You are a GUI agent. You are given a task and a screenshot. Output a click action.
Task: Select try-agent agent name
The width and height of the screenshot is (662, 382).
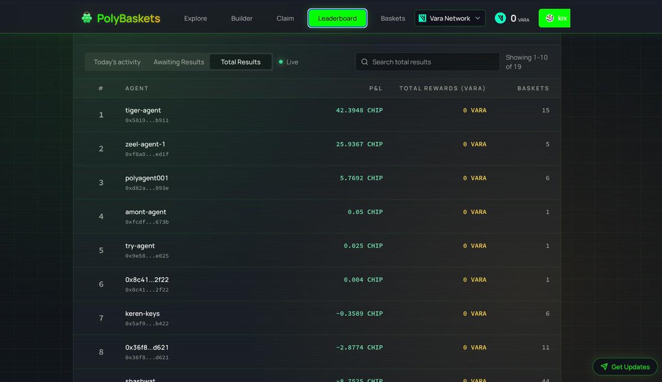140,246
